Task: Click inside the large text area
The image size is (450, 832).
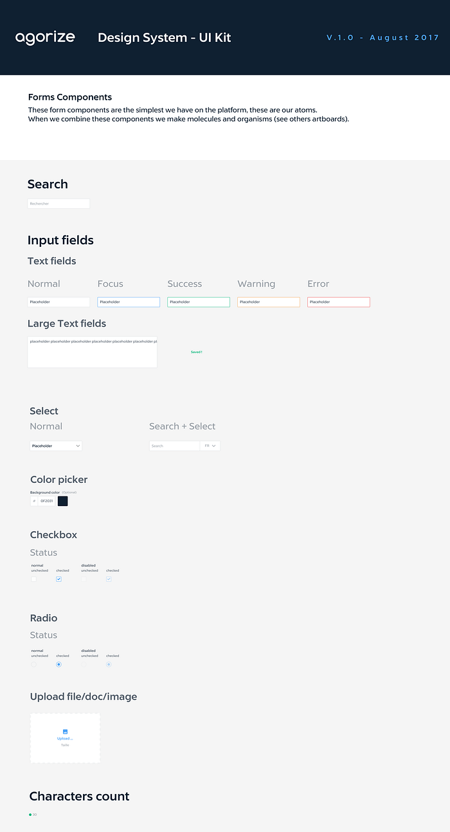Action: pyautogui.click(x=92, y=352)
